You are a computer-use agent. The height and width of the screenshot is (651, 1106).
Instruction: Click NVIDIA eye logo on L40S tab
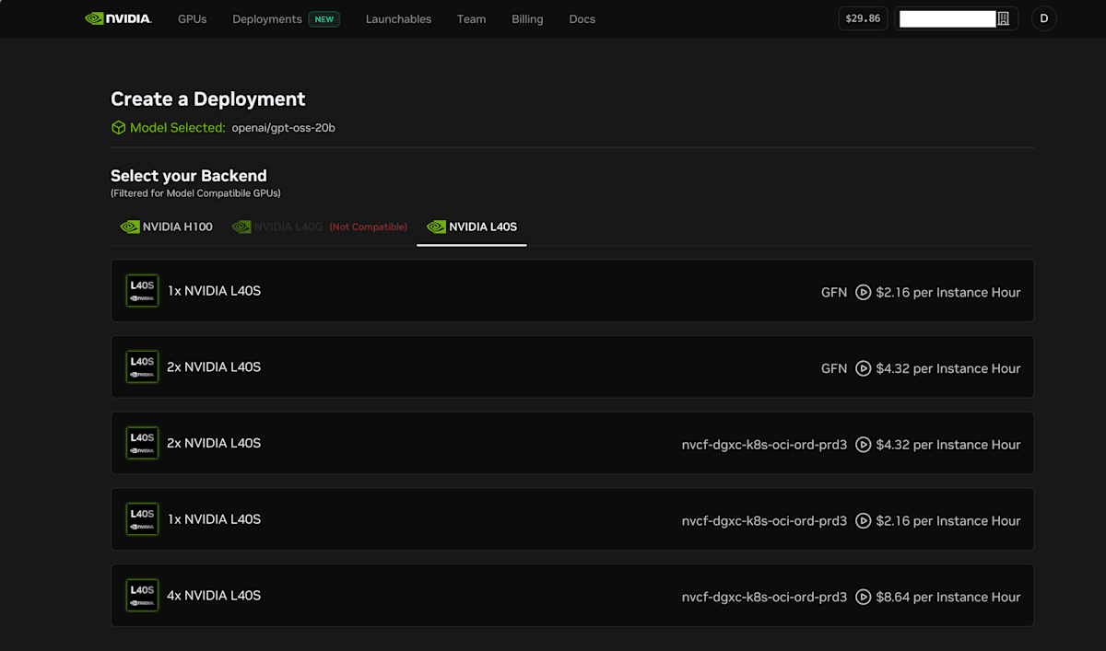tap(436, 227)
